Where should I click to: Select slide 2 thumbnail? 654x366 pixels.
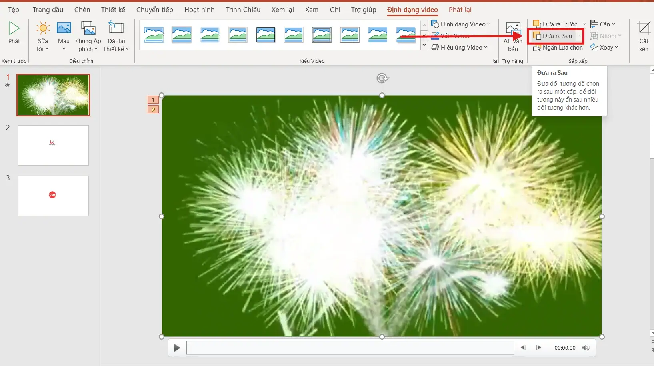click(53, 145)
